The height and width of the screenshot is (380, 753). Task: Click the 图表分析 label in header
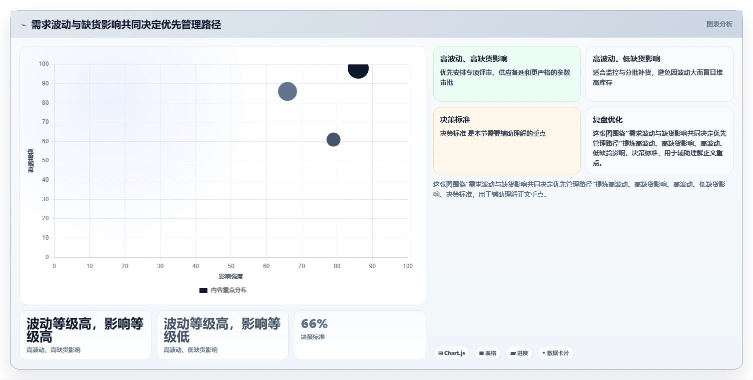(719, 24)
